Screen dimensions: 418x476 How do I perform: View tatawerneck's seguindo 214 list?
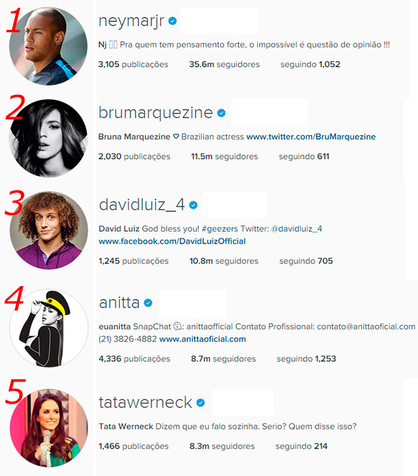point(302,446)
